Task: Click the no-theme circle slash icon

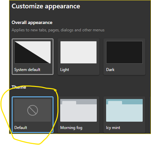Action: coord(33,110)
